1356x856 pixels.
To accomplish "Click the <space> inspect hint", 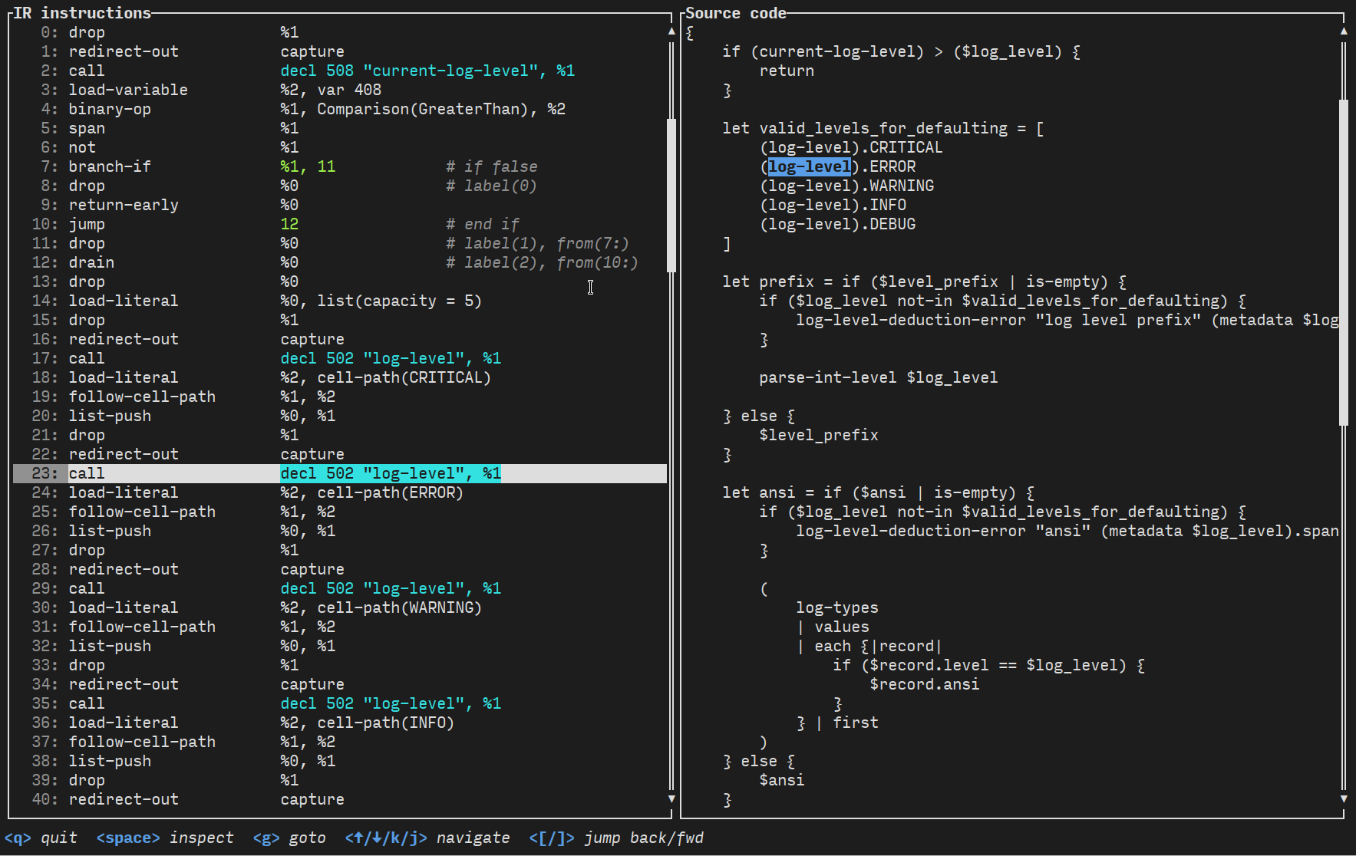I will tap(164, 838).
